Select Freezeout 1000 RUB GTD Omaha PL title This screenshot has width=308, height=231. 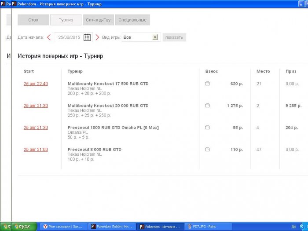pyautogui.click(x=113, y=128)
